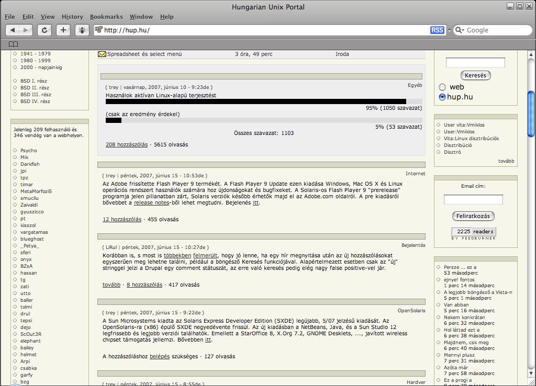This screenshot has width=536, height=386.
Task: Open user blueghost in the user list
Action: coord(32,239)
